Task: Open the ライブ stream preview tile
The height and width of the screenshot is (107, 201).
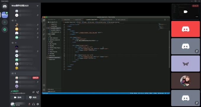Action: 185,12
